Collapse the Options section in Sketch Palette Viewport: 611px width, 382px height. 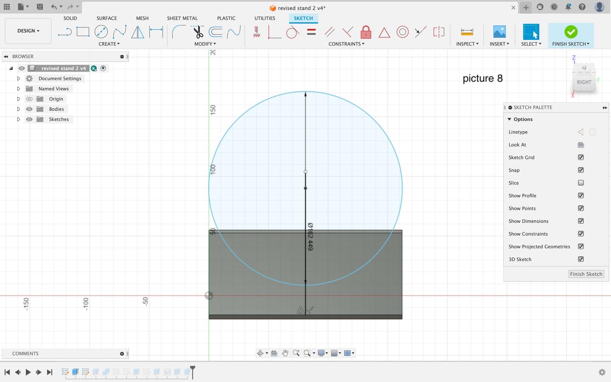pyautogui.click(x=510, y=119)
